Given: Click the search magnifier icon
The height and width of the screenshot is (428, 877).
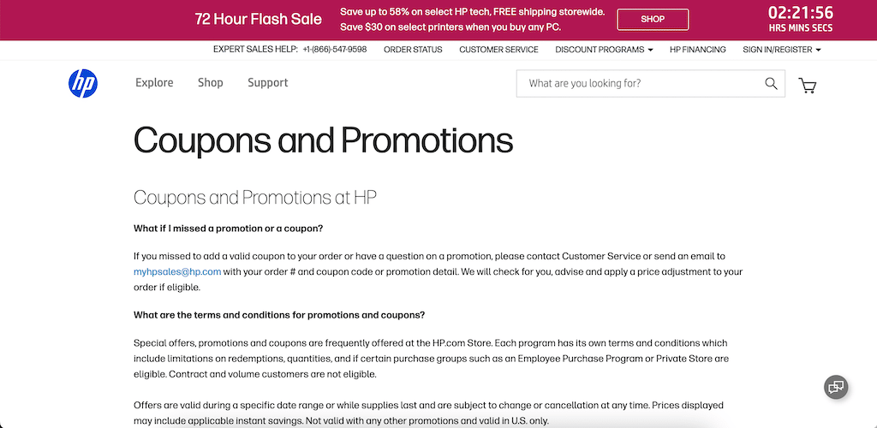Looking at the screenshot, I should pyautogui.click(x=771, y=83).
